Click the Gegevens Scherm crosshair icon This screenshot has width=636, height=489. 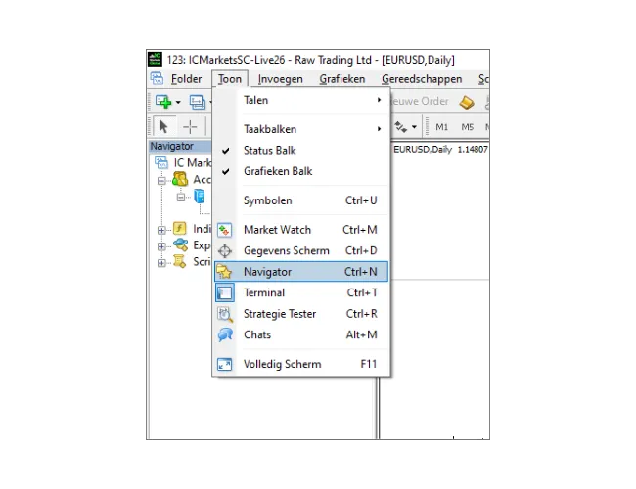tap(225, 251)
